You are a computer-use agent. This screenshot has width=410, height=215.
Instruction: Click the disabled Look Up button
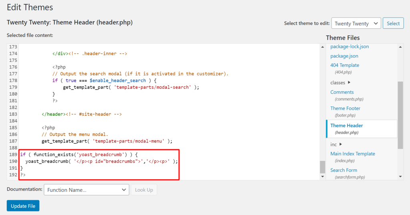pos(144,190)
